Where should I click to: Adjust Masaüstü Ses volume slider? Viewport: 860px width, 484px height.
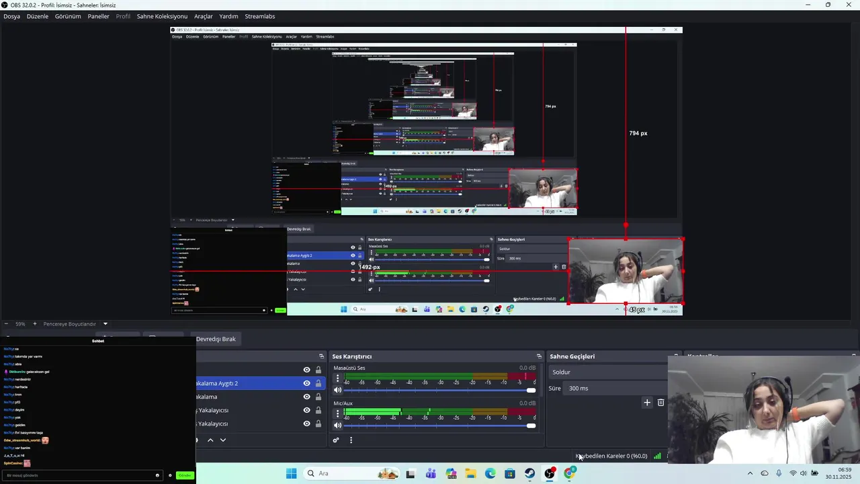pos(440,390)
